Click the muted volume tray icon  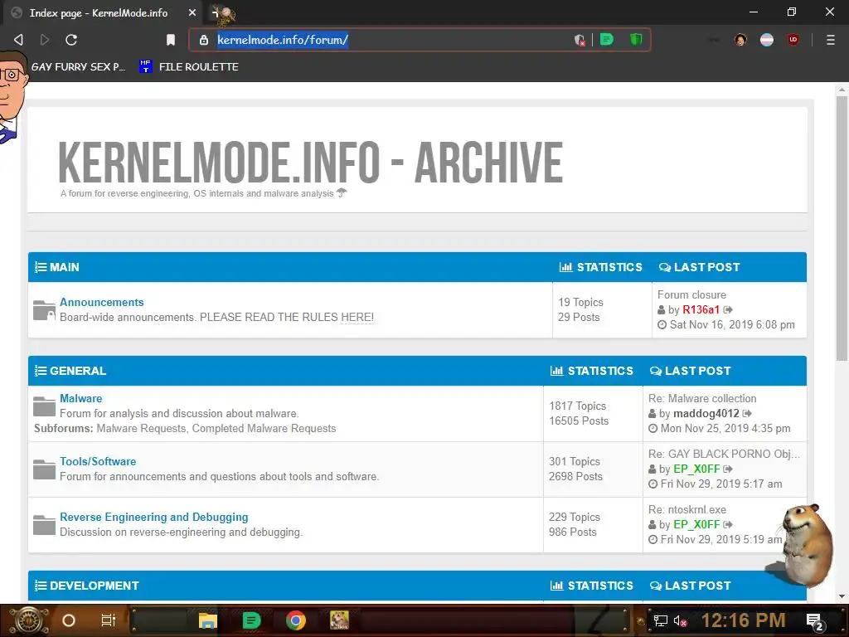click(x=680, y=620)
